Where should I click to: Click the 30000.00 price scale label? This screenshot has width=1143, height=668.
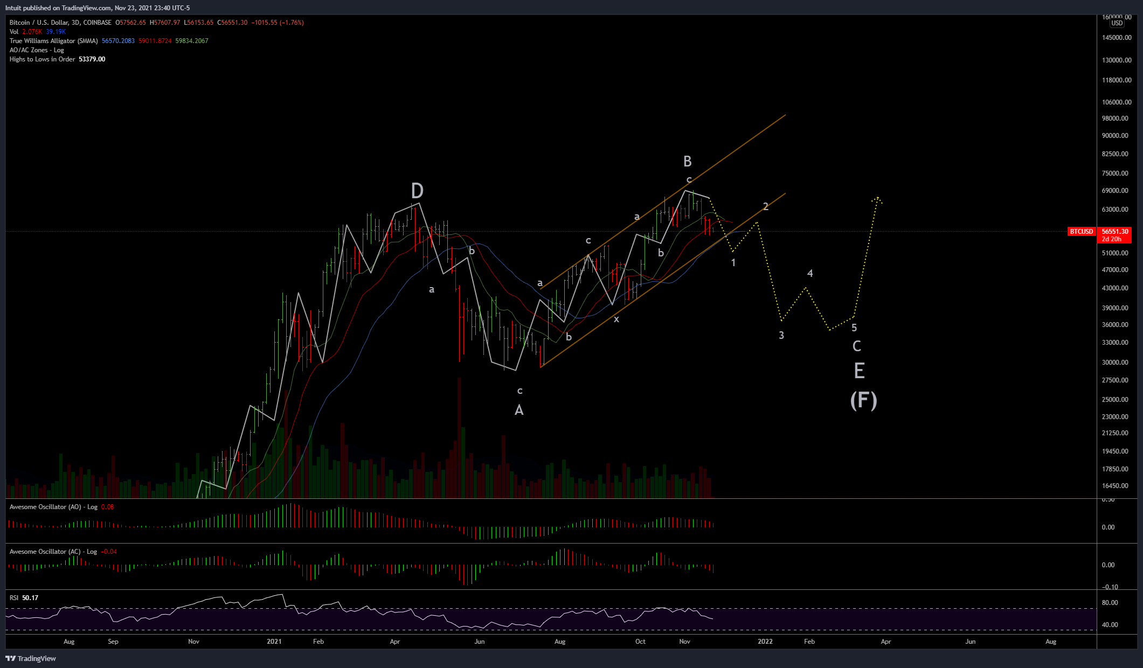point(1116,363)
